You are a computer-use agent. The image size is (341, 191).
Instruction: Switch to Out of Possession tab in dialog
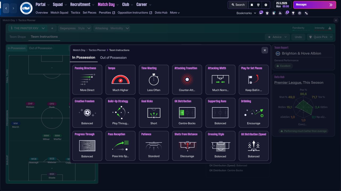point(113,58)
